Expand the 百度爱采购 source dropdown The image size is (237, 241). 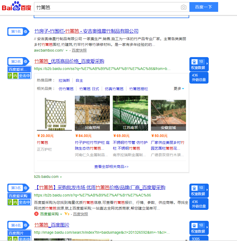tap(61, 214)
